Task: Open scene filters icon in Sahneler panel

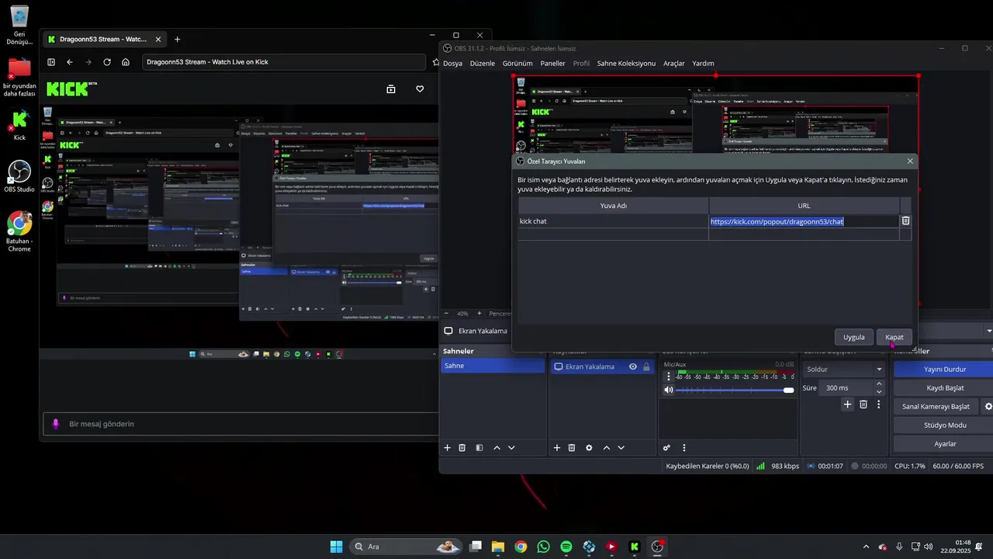Action: [x=479, y=448]
